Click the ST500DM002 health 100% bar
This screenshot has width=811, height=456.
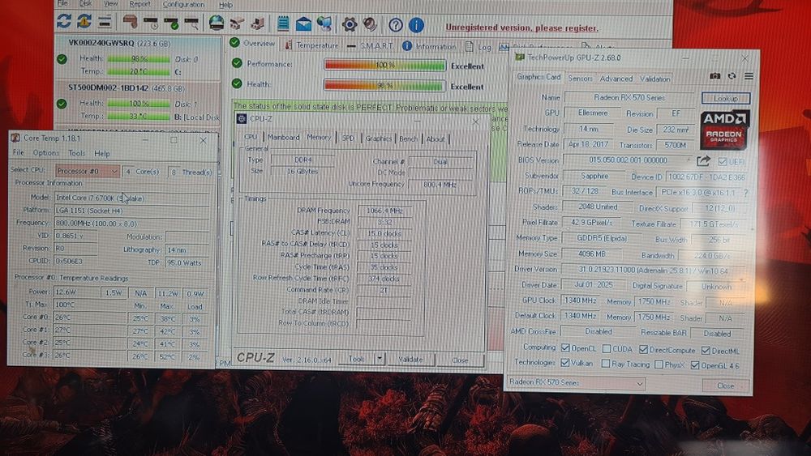click(x=139, y=104)
